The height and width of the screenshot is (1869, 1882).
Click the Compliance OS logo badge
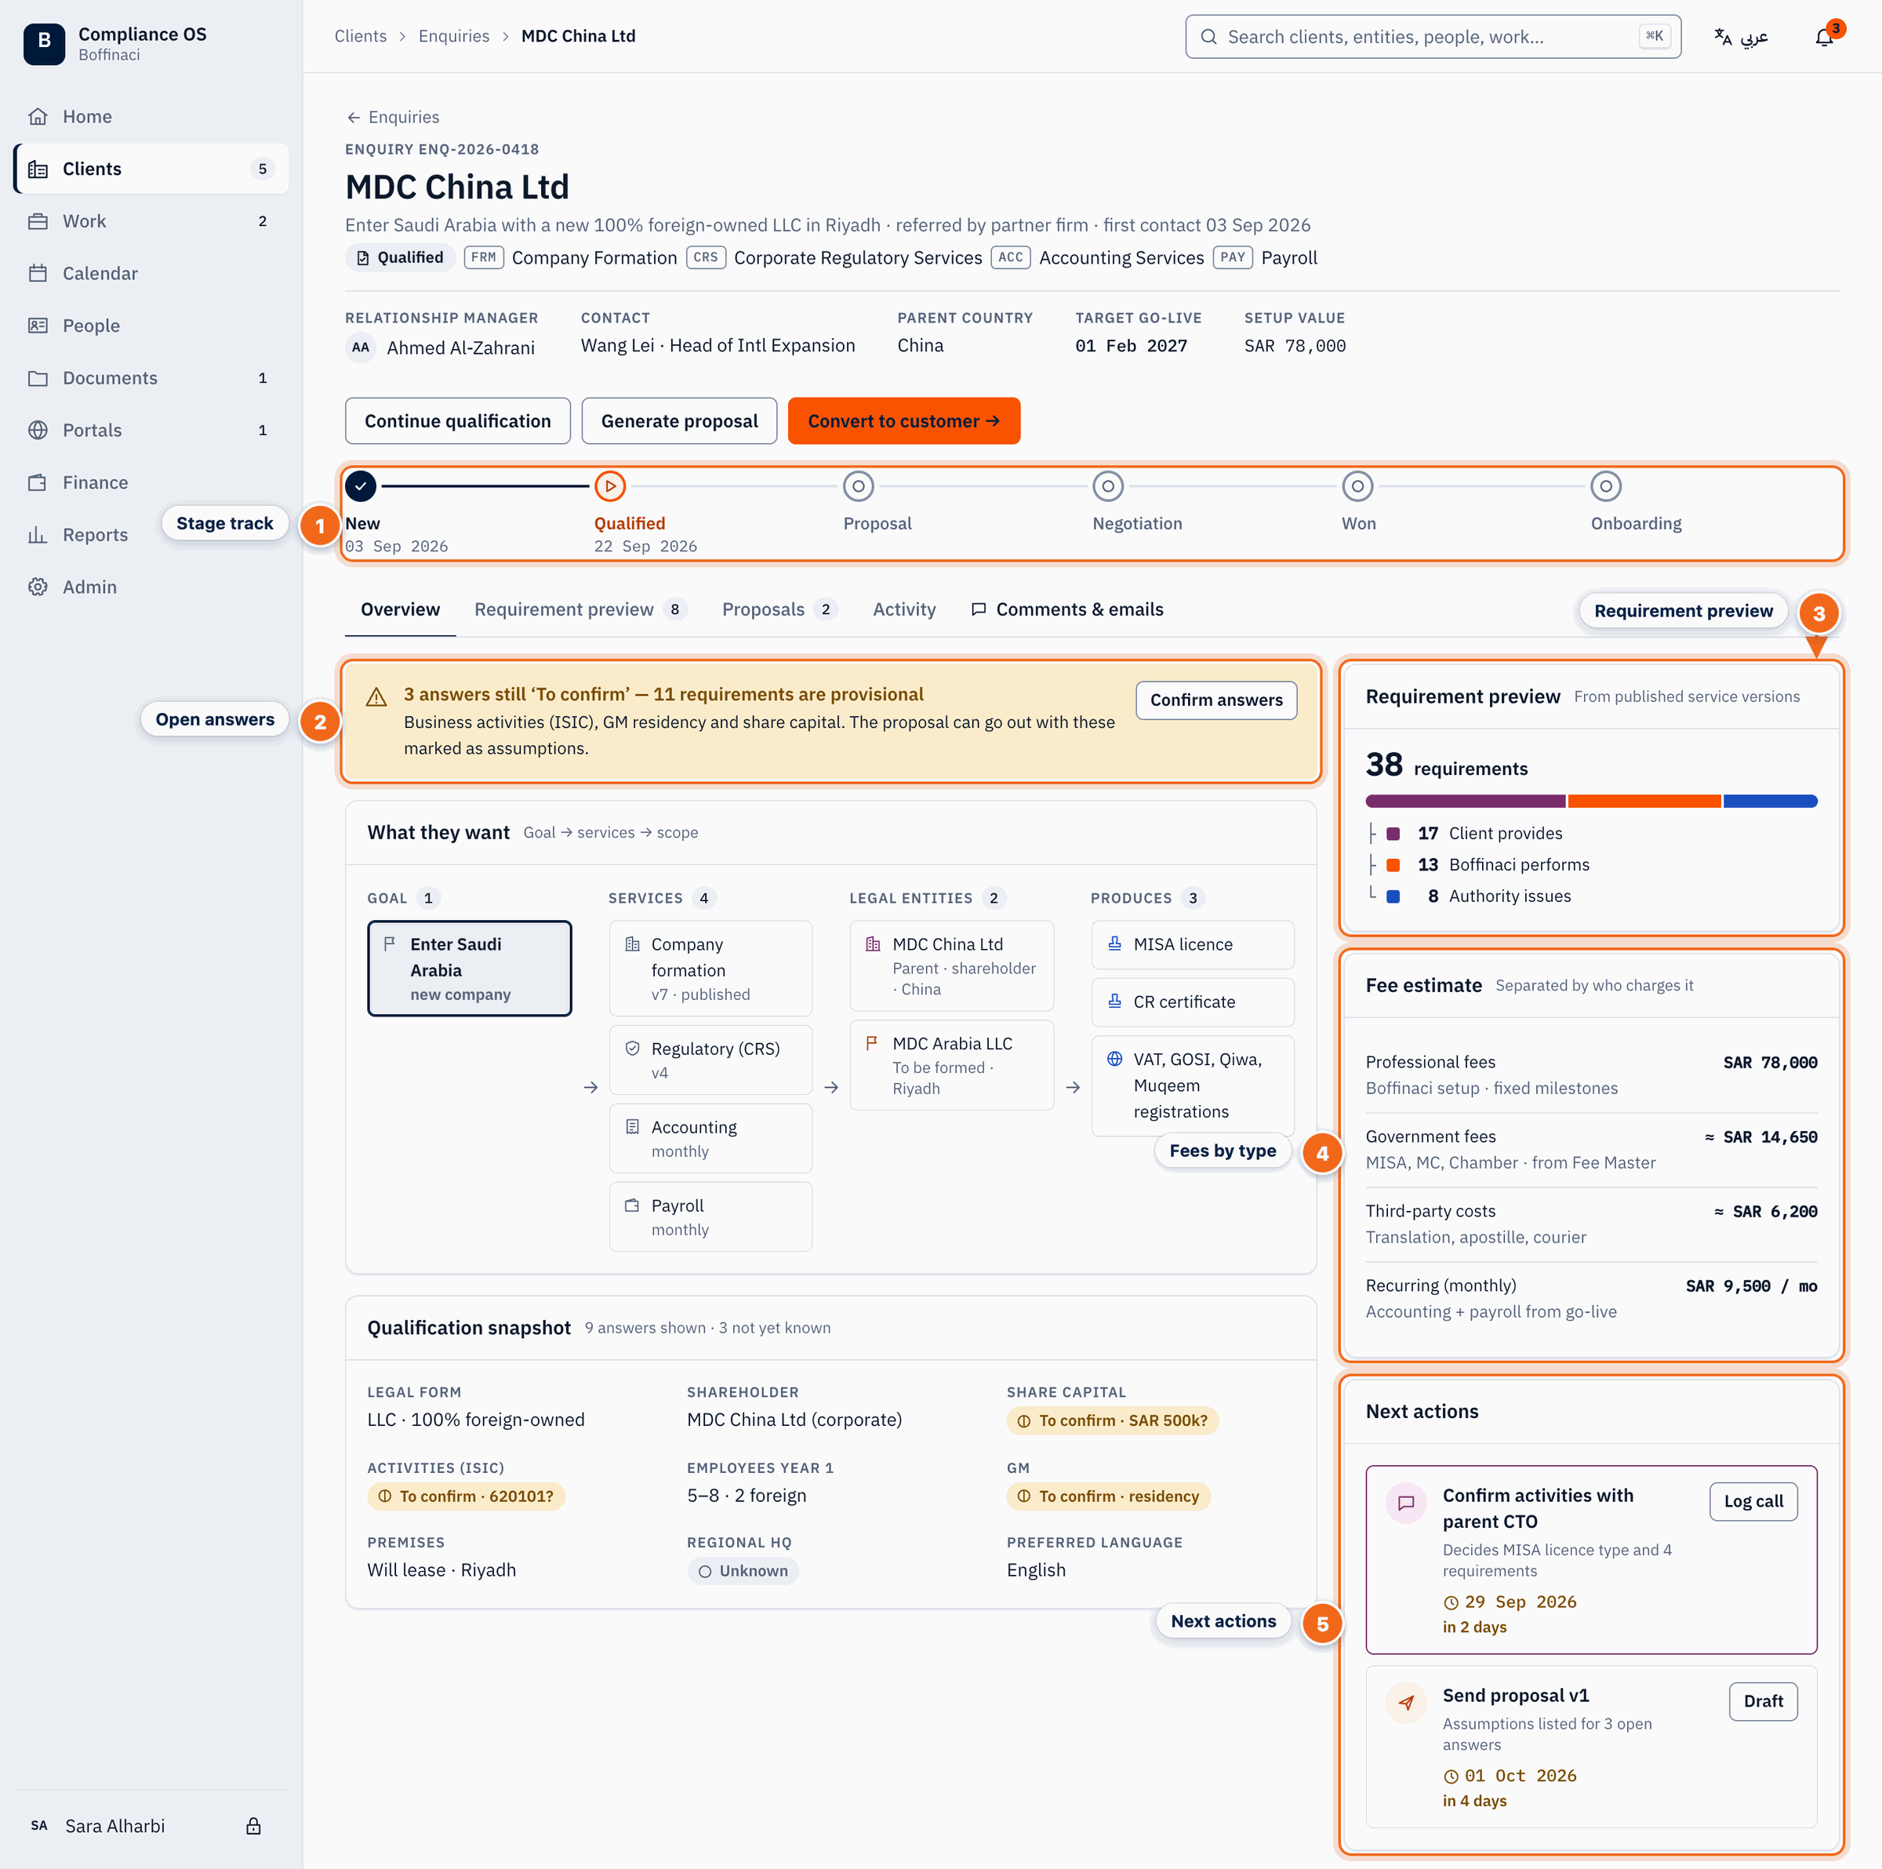tap(44, 44)
